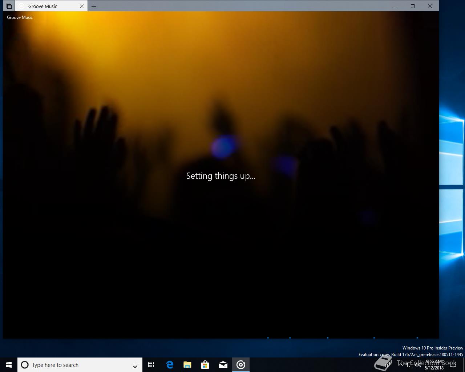Viewport: 465px width, 372px height.
Task: Click the 'Groove Music' app title text
Action: pyautogui.click(x=20, y=17)
